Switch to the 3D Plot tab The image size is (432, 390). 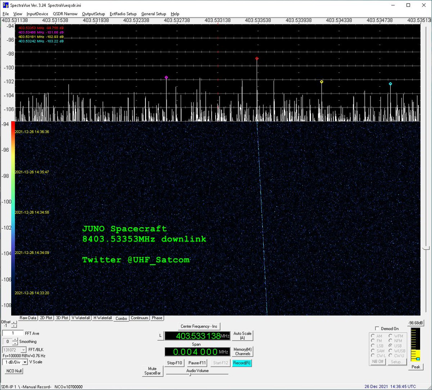pyautogui.click(x=62, y=318)
